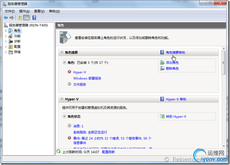Click the 消息: 1 link
Screen dimensions: 230x165
point(78,126)
